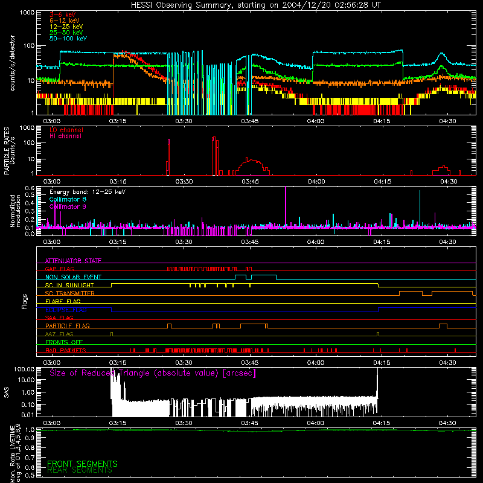The height and width of the screenshot is (483, 483).
Task: Select the ECLIPSE FLAG label
Action: [x=66, y=310]
